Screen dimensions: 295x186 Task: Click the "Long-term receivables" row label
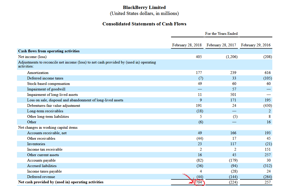pos(45,111)
